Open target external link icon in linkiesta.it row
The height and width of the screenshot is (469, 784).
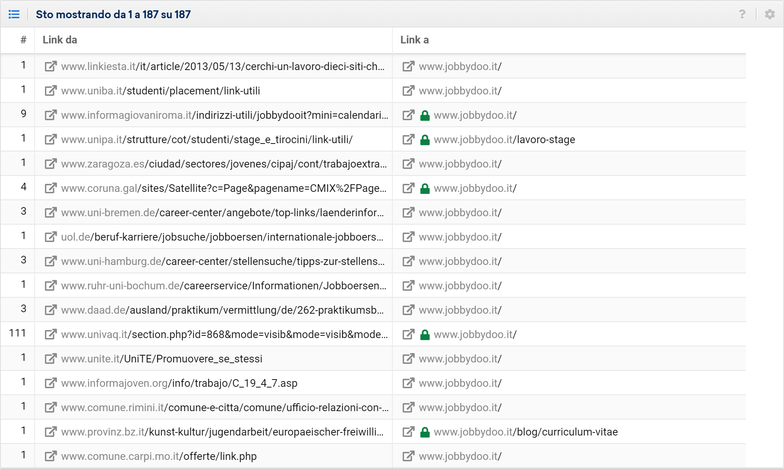(x=408, y=66)
